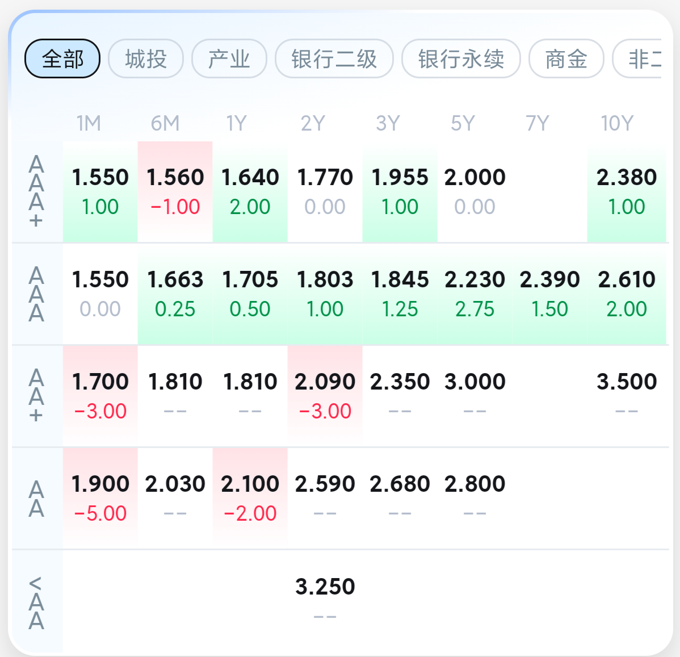Click the AAA 7Y cell showing 2.390
680x657 pixels.
tap(550, 294)
